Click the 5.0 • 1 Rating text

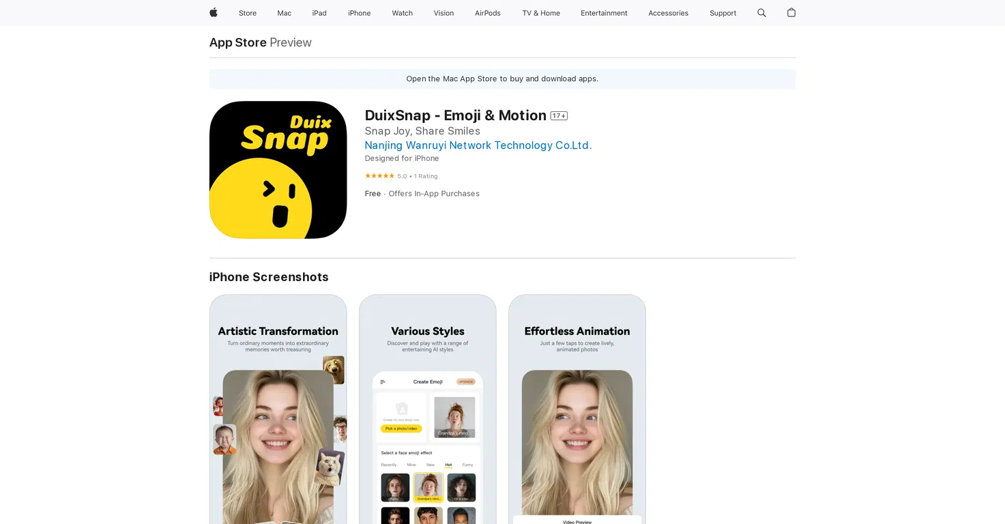(x=418, y=176)
